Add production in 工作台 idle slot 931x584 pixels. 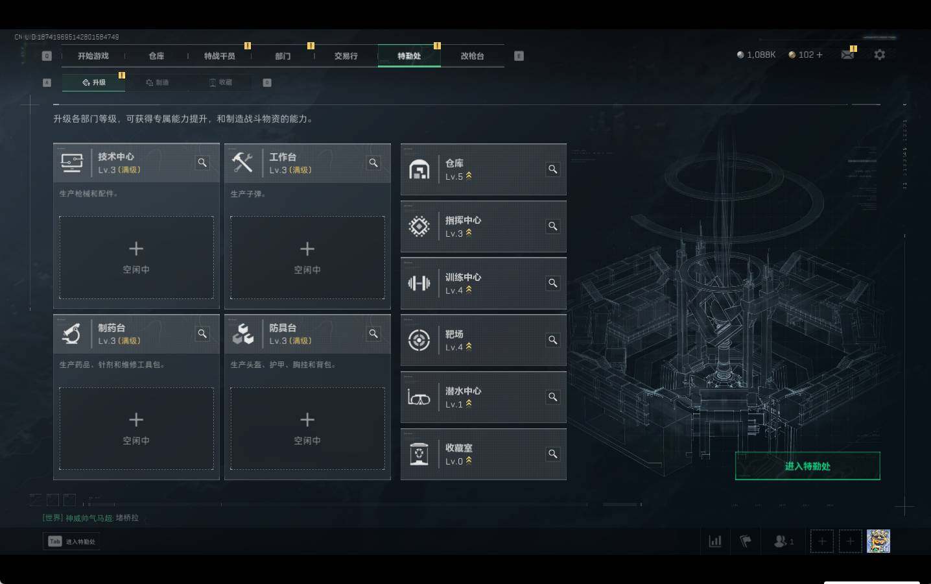tap(307, 258)
